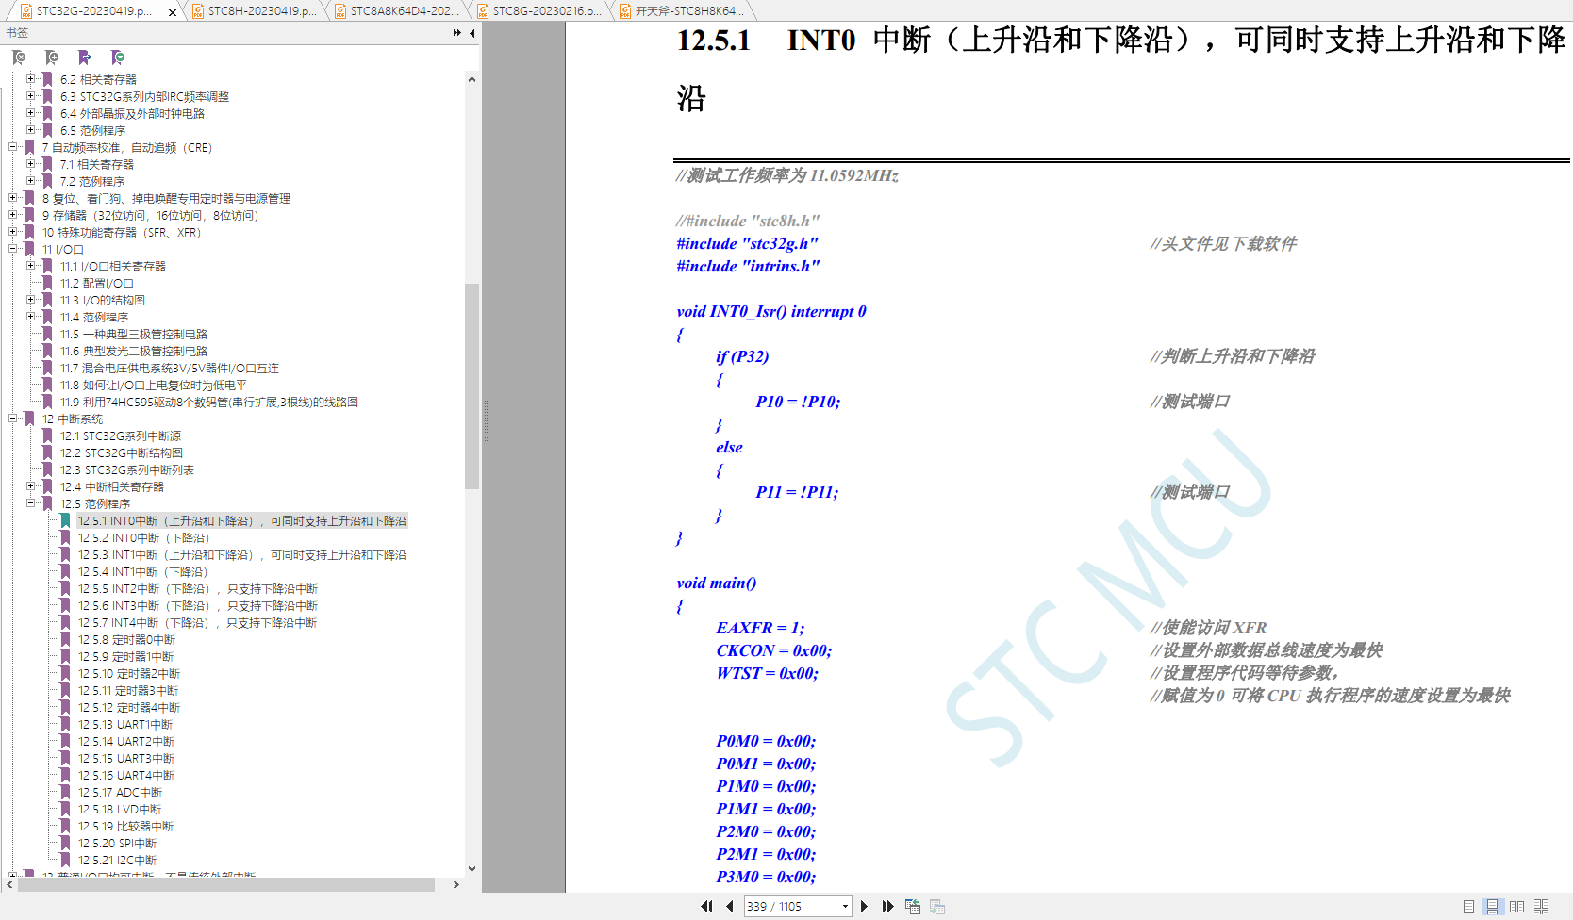Click bookmark icon for 11.2 配置I/O口

click(x=47, y=283)
